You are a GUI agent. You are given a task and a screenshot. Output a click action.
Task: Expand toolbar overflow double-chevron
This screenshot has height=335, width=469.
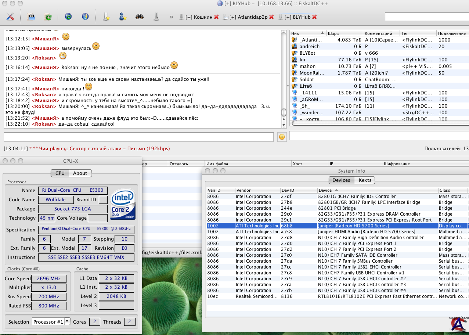171,17
